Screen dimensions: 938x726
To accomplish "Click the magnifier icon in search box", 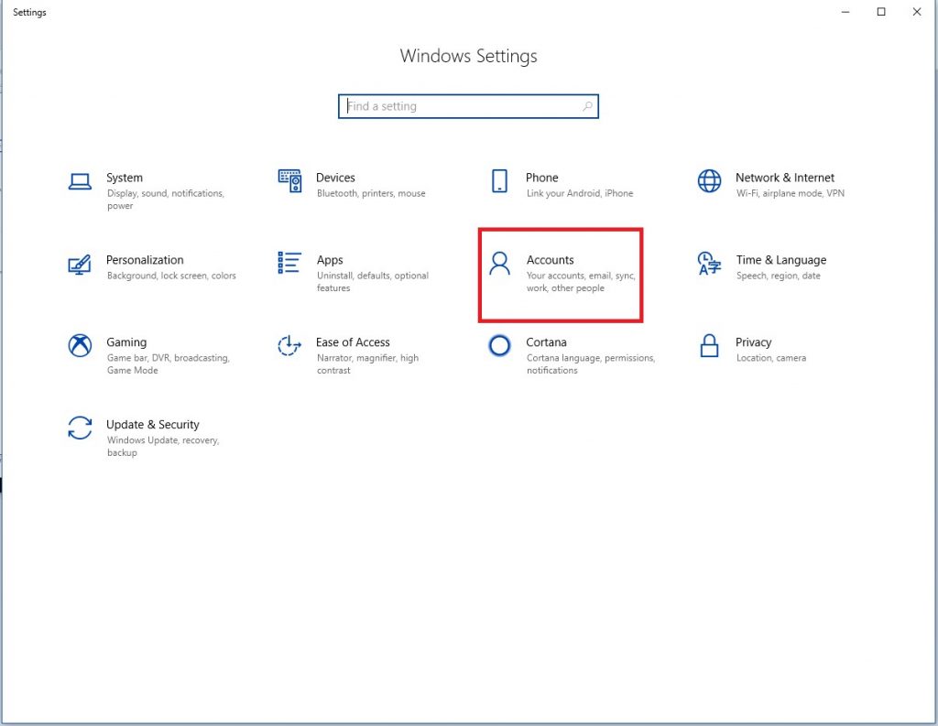I will point(587,106).
